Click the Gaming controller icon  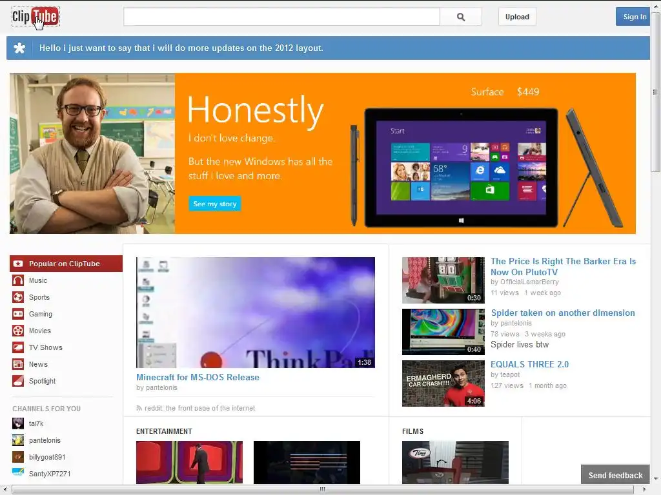click(18, 314)
